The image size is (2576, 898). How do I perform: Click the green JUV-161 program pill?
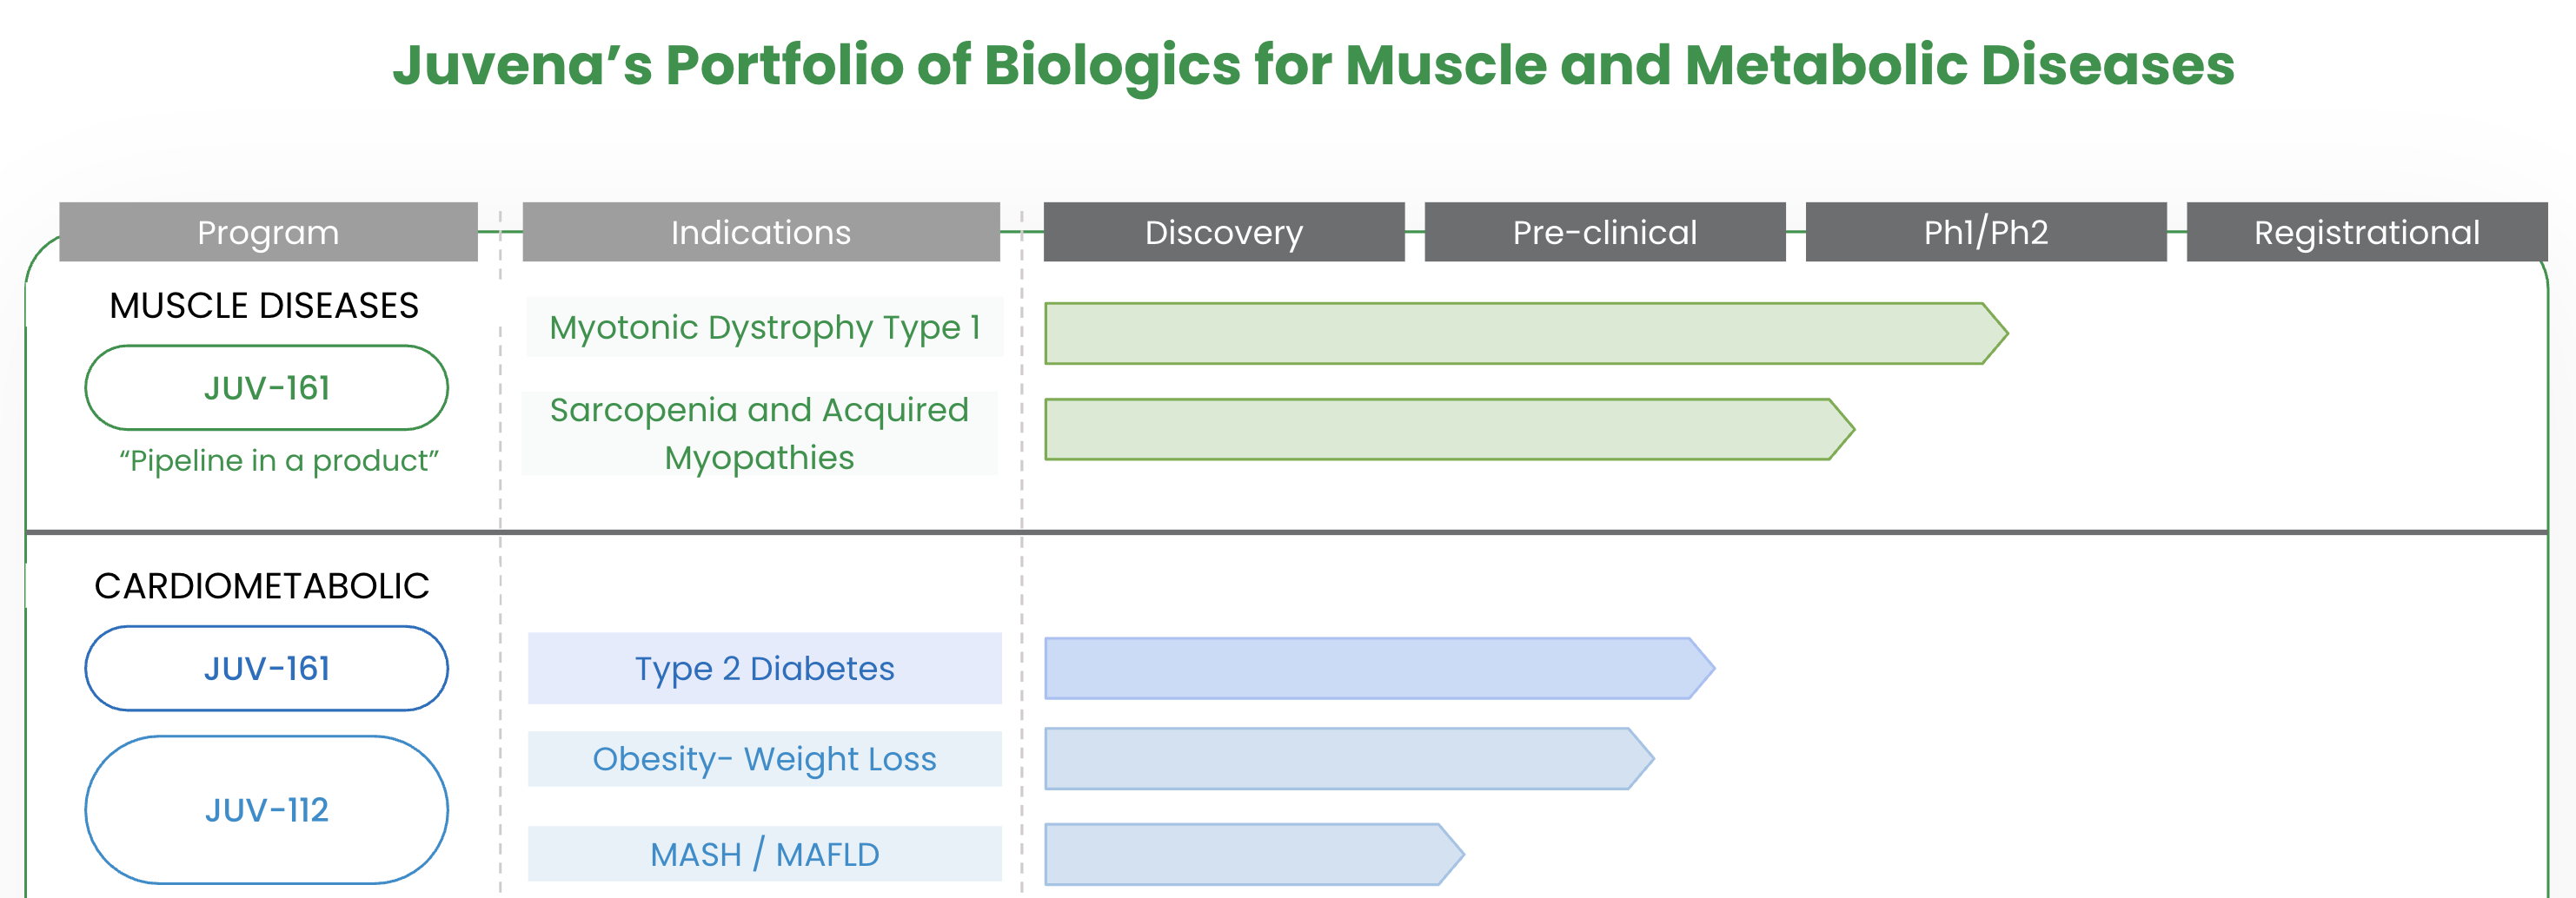pyautogui.click(x=266, y=387)
